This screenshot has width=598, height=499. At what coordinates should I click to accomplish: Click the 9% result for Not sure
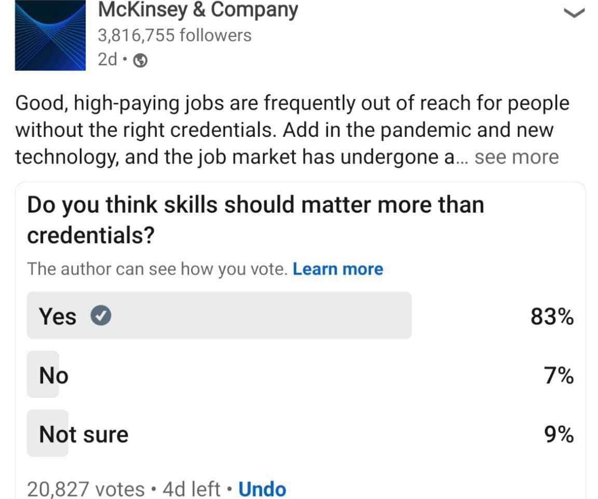pos(559,435)
